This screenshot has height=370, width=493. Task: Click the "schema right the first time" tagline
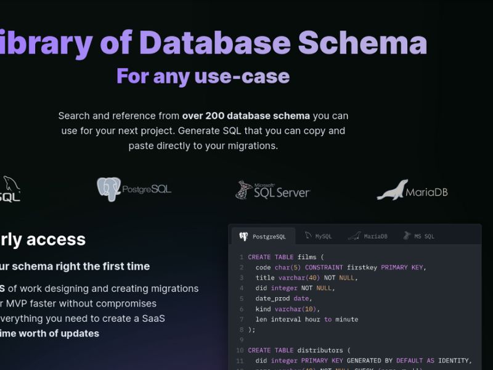point(74,266)
